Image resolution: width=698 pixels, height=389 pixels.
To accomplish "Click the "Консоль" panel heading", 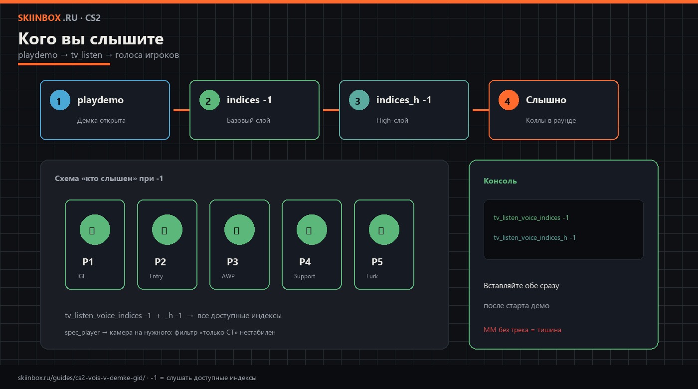I will (500, 181).
